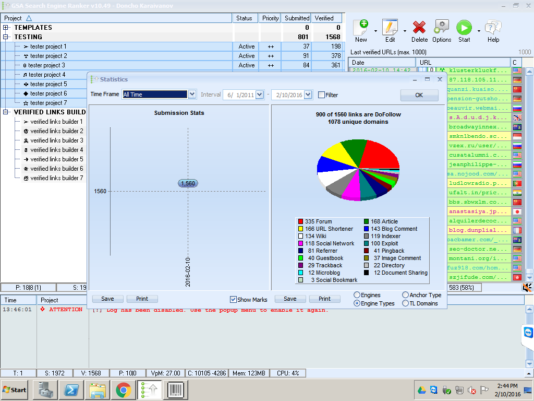Click the Edit project toolbar icon
Image resolution: width=534 pixels, height=401 pixels.
pos(390,28)
